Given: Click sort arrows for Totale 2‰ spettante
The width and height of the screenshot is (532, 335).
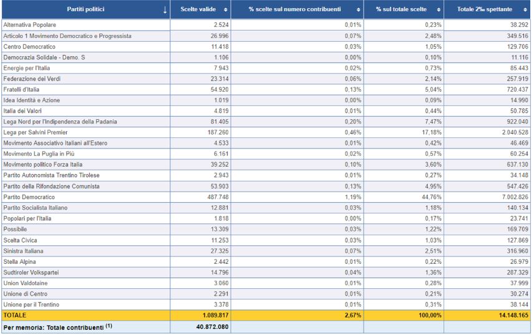Looking at the screenshot, I should click(x=525, y=10).
